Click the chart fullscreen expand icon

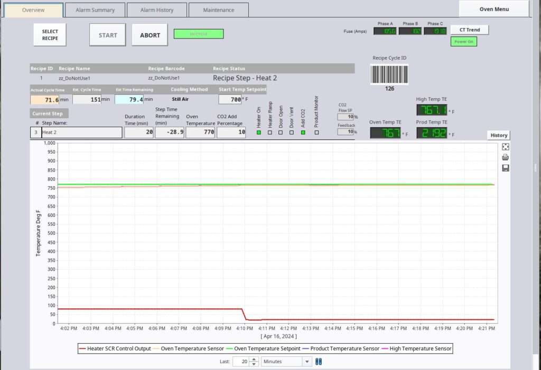tap(506, 147)
